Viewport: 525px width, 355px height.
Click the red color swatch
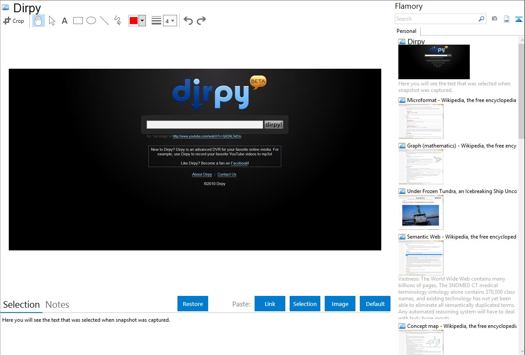[134, 21]
